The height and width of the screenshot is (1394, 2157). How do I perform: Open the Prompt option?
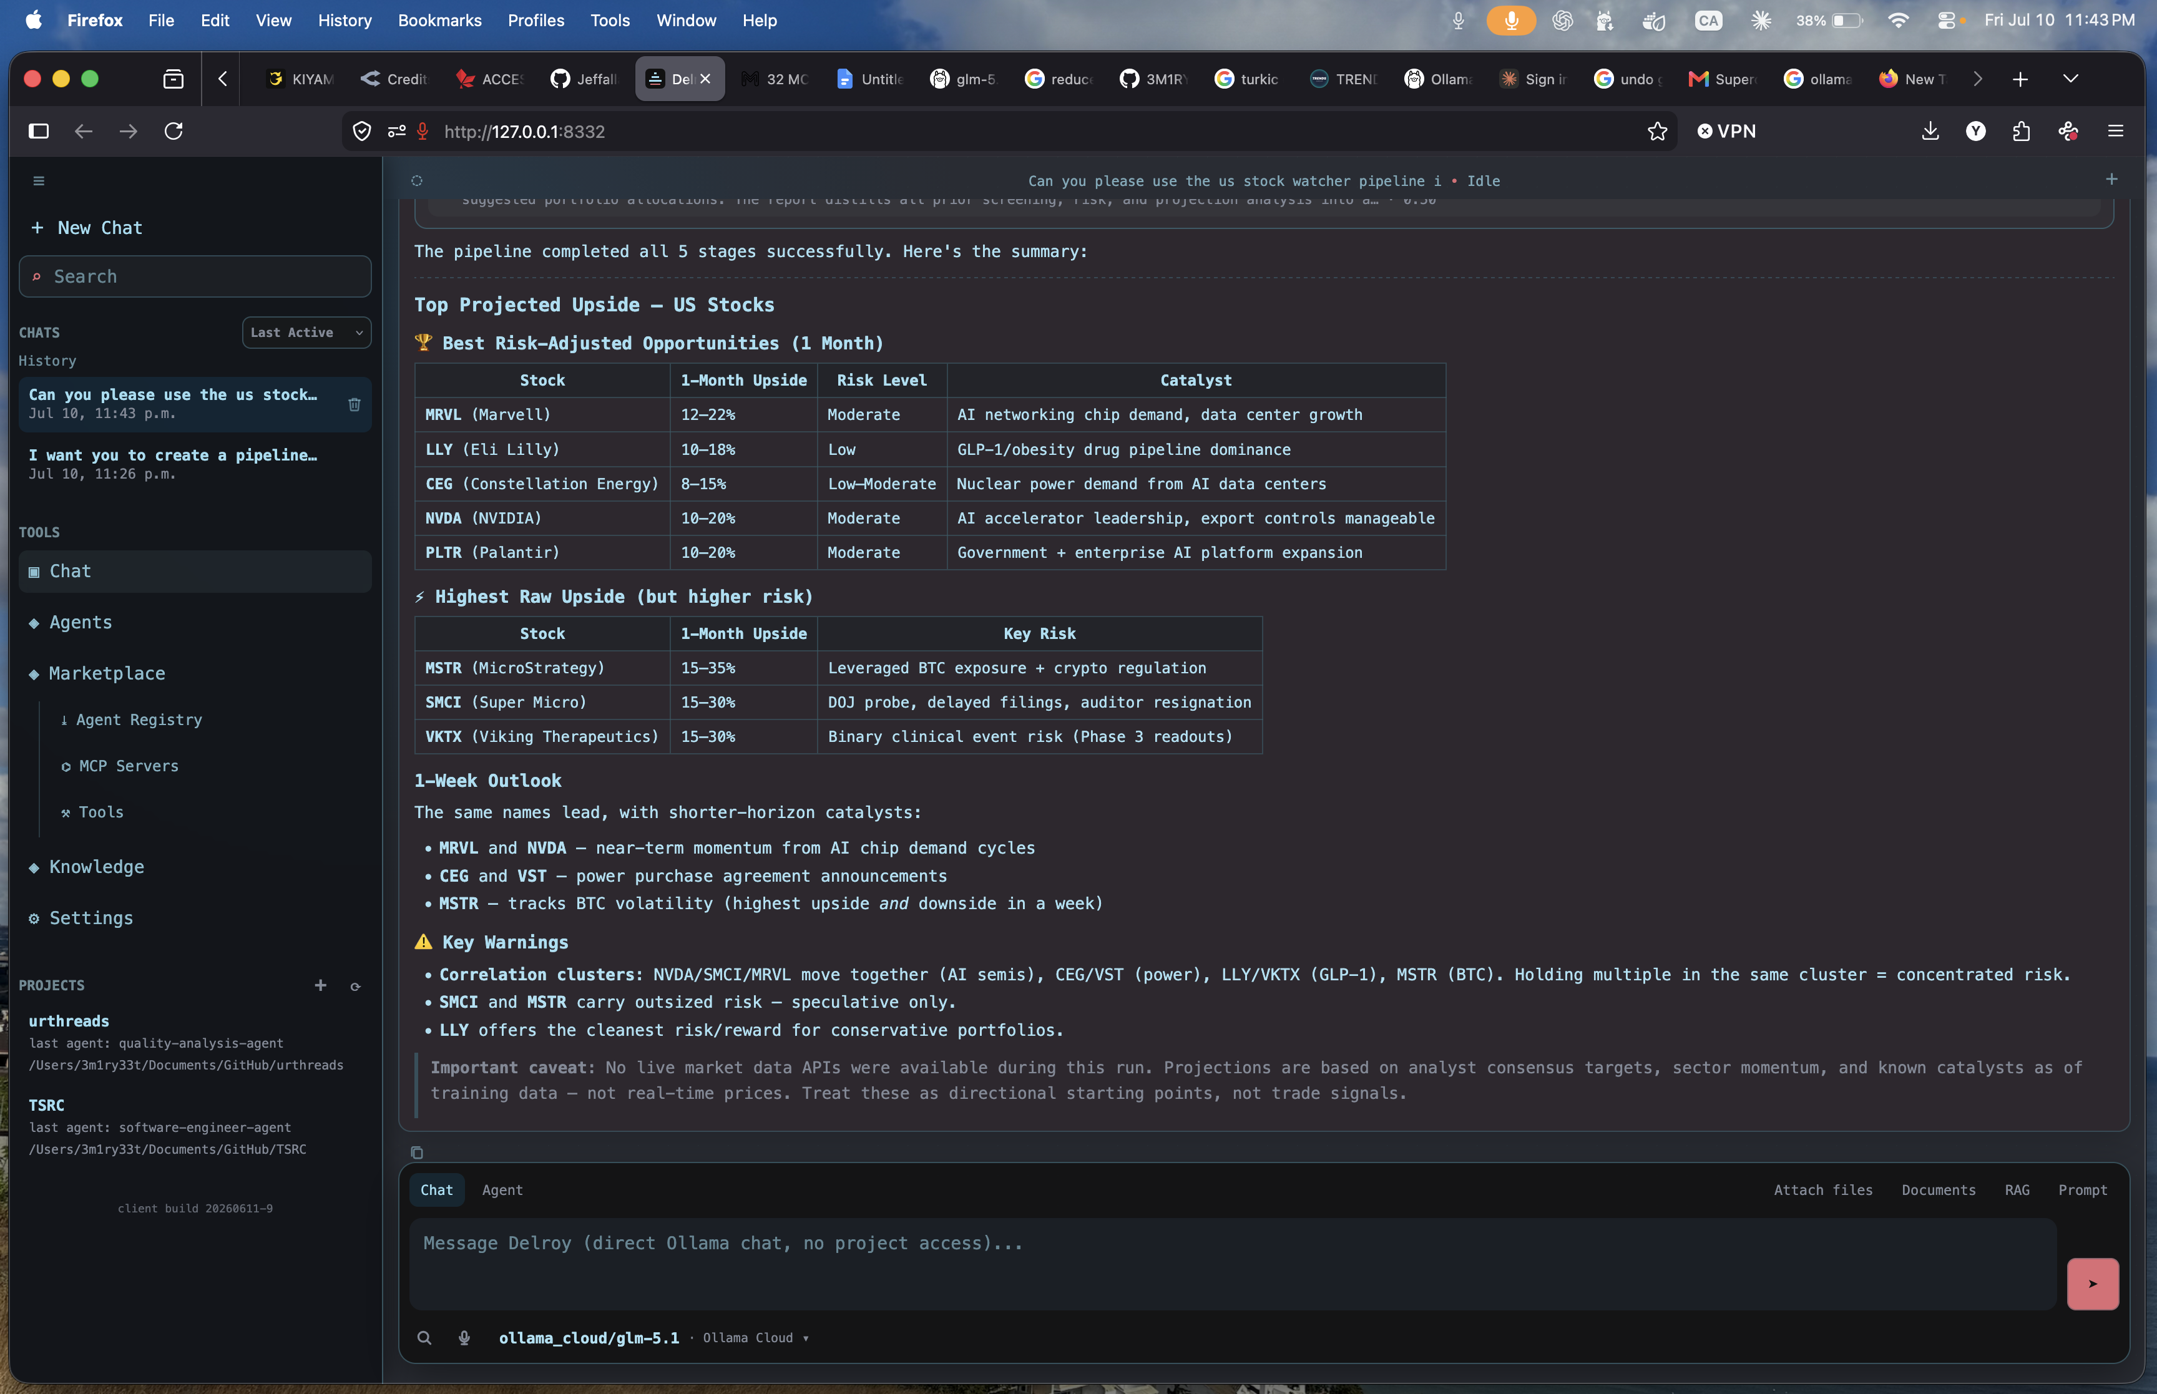point(2082,1189)
